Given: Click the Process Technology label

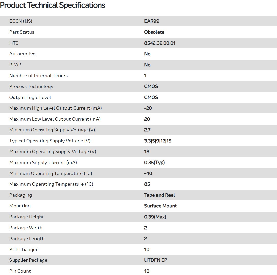Looking at the screenshot, I should (31, 86).
